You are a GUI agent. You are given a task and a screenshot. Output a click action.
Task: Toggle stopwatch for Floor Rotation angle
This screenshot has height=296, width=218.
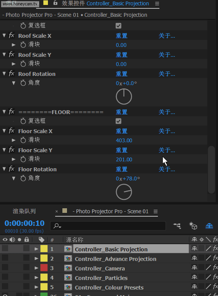coord(23,178)
